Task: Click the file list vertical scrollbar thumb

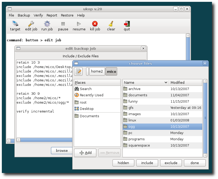Action: tap(205, 118)
